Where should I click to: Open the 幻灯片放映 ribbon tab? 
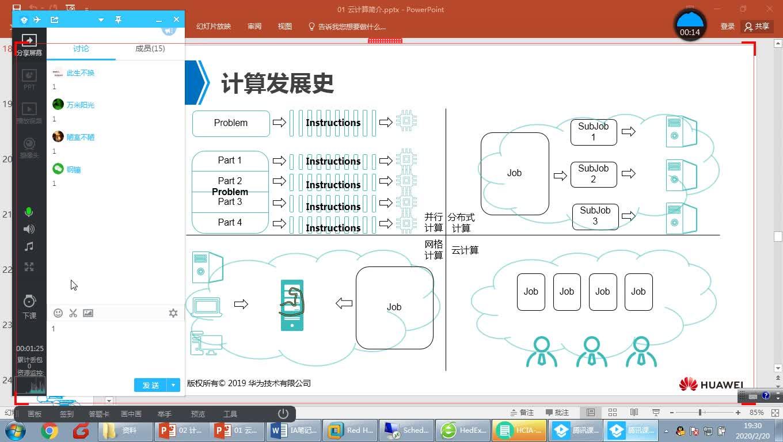(x=214, y=26)
